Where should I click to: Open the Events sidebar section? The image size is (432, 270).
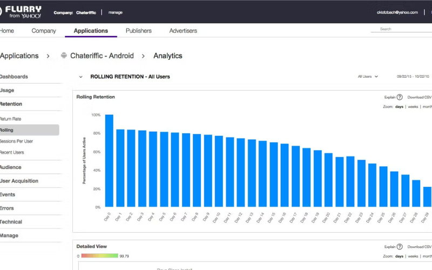coord(8,194)
